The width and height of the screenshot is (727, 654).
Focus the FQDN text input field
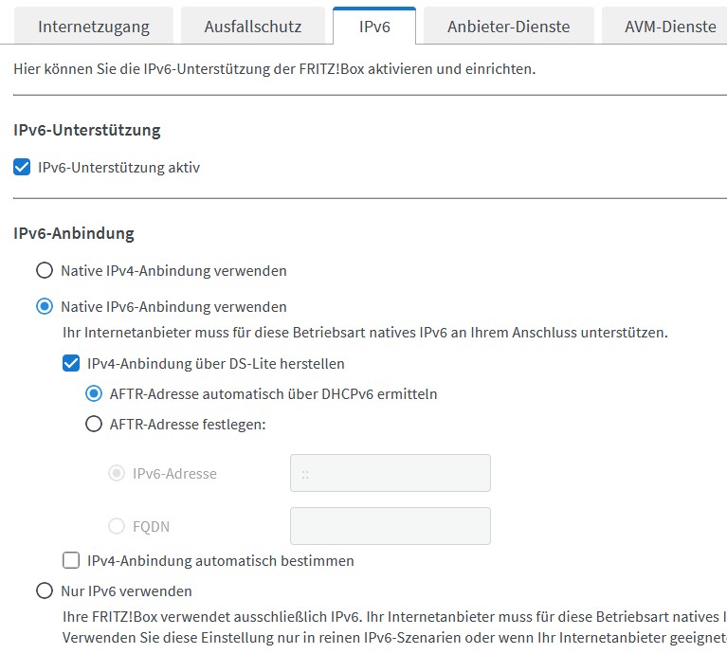(x=390, y=526)
